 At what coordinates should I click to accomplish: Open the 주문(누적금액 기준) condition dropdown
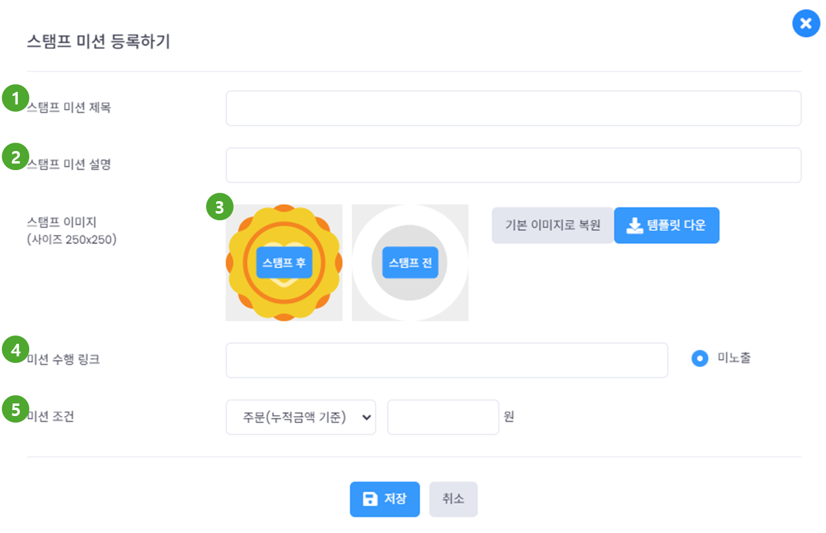(300, 417)
